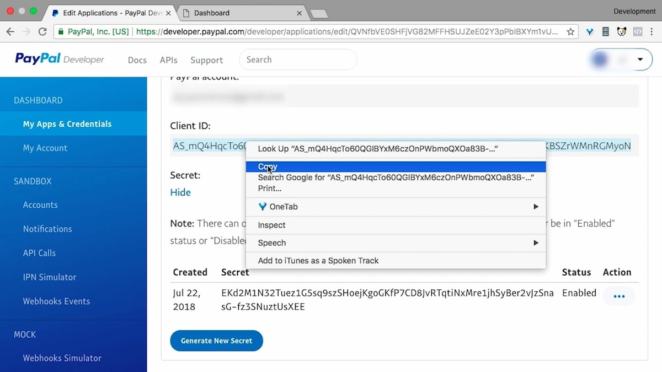Click the Jul 22, 2018 created date

pos(187,300)
